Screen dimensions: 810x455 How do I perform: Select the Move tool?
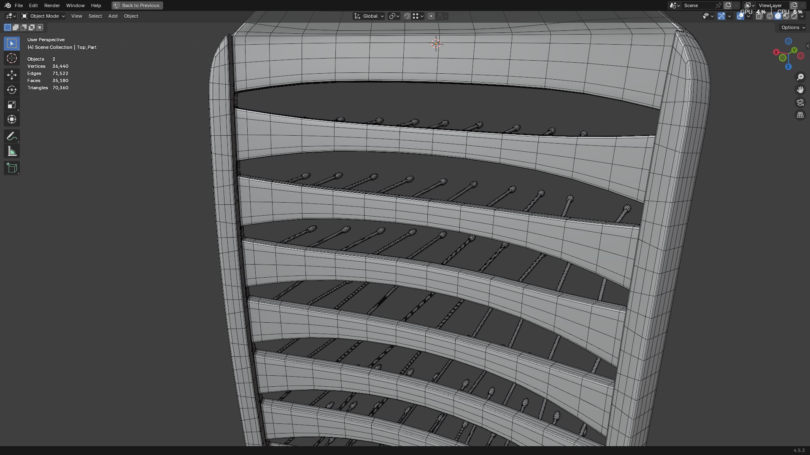[x=12, y=75]
